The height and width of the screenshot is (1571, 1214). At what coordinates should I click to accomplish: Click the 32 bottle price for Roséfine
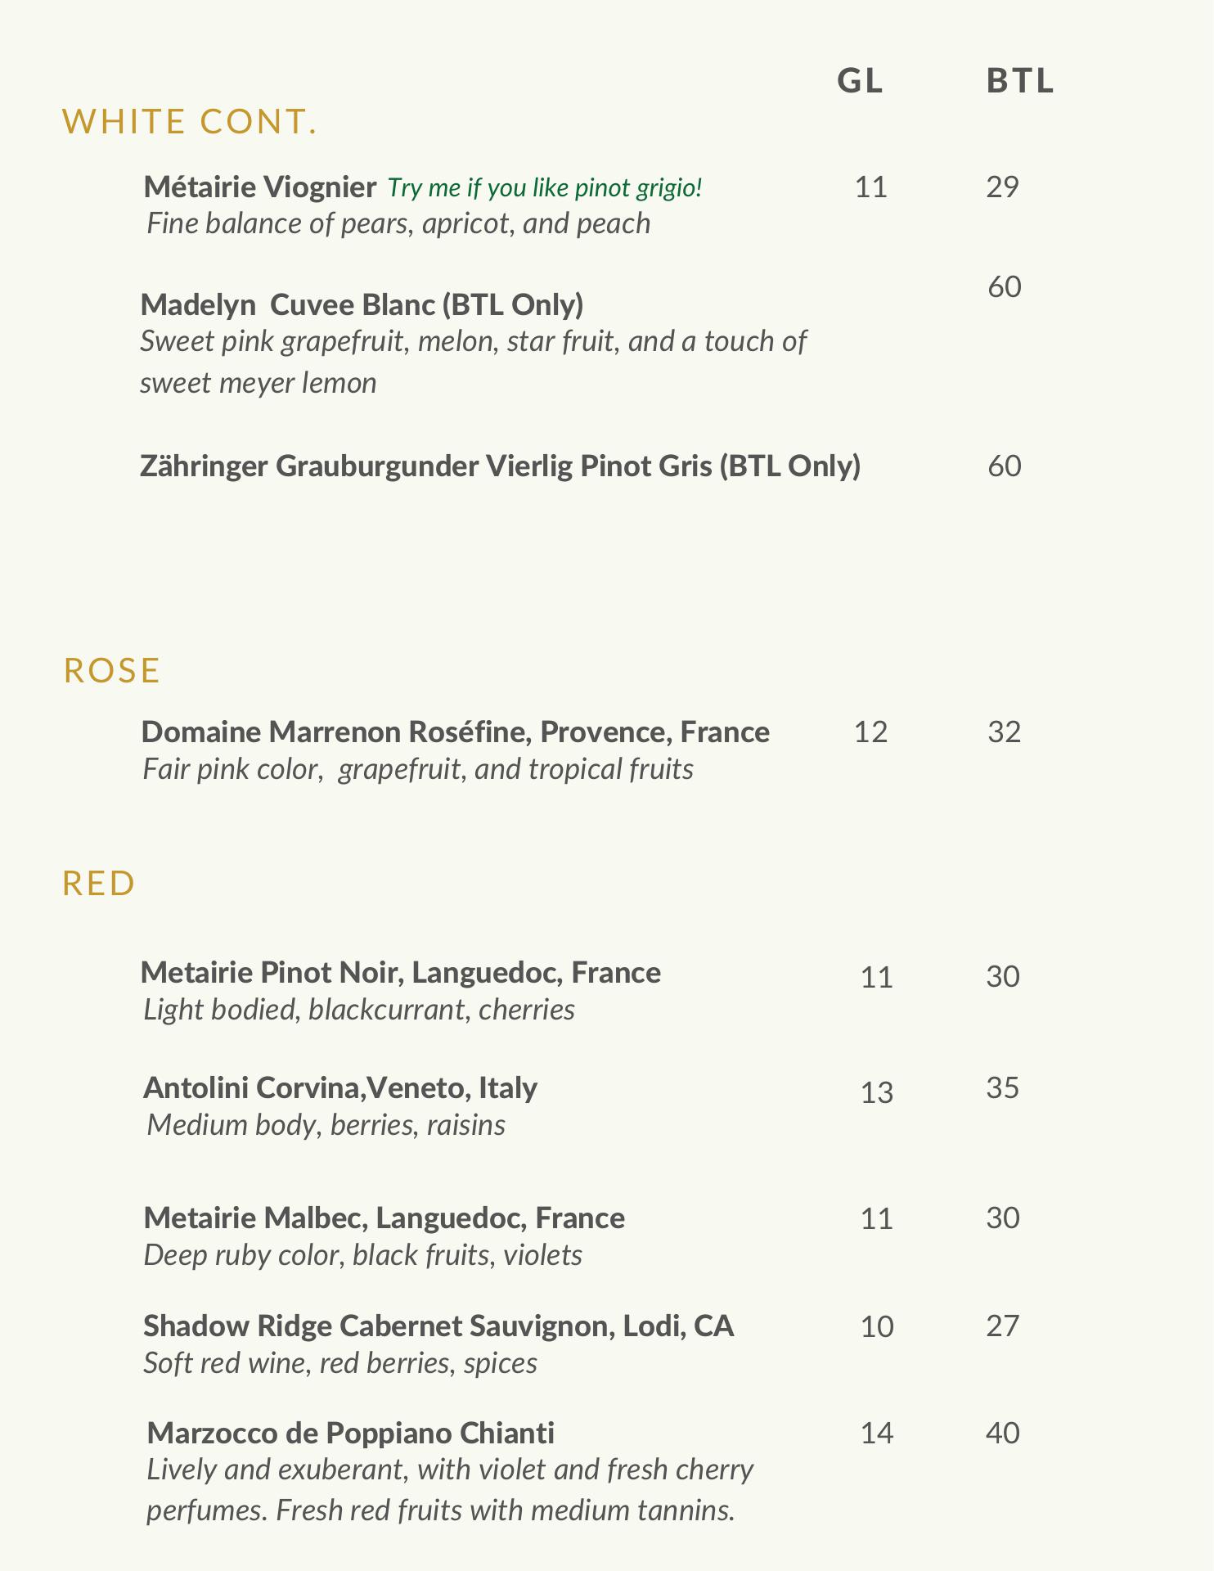(1004, 731)
